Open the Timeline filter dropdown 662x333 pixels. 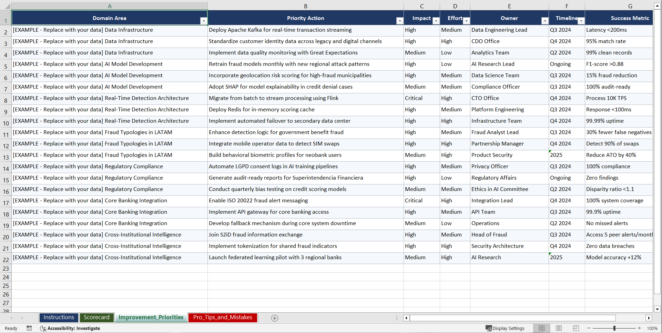[581, 21]
